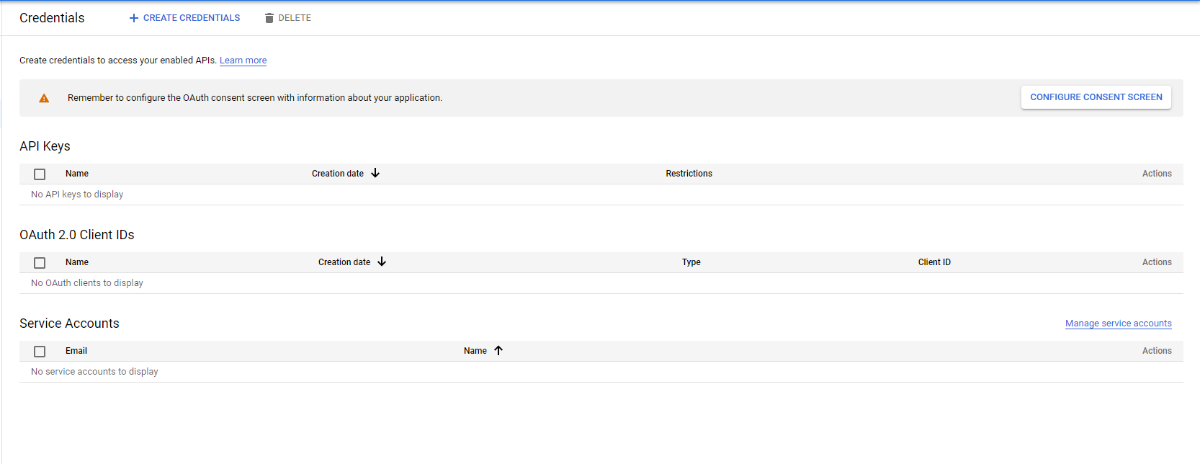Click the OAuth consent reminder message
The image size is (1200, 464).
(255, 98)
